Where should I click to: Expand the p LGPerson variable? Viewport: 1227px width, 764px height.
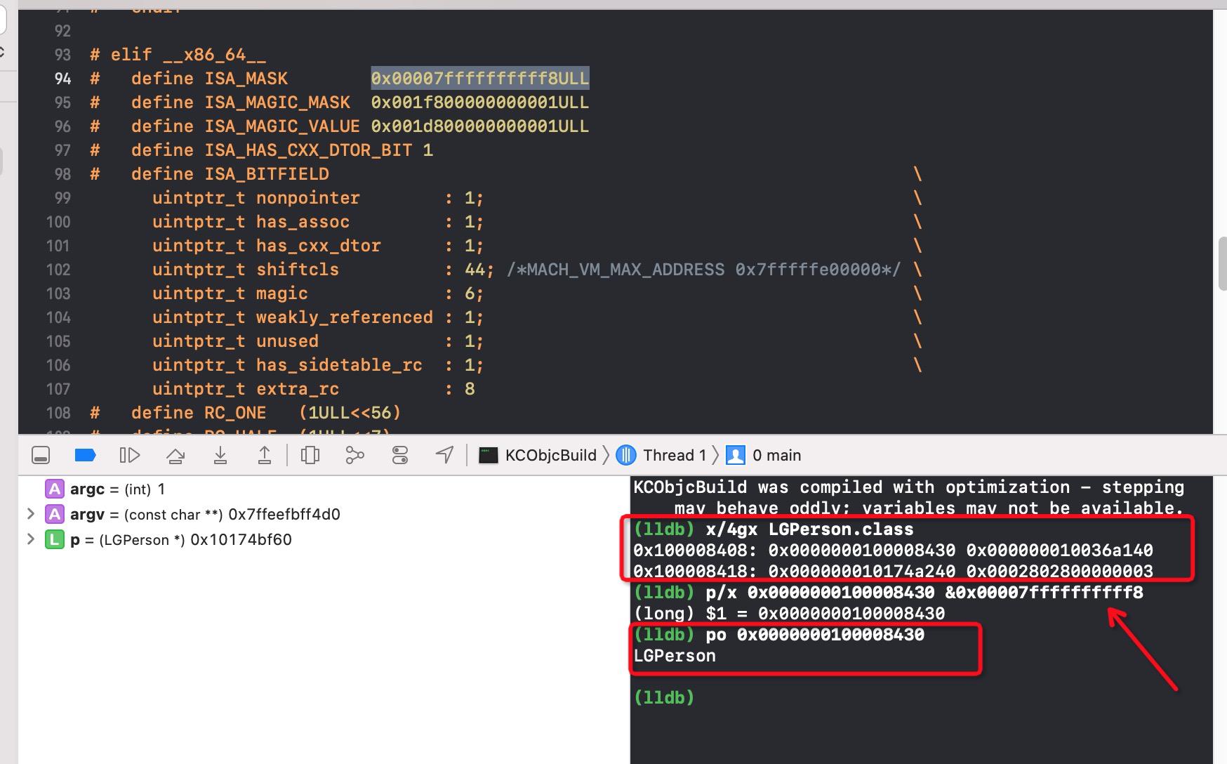click(x=30, y=539)
